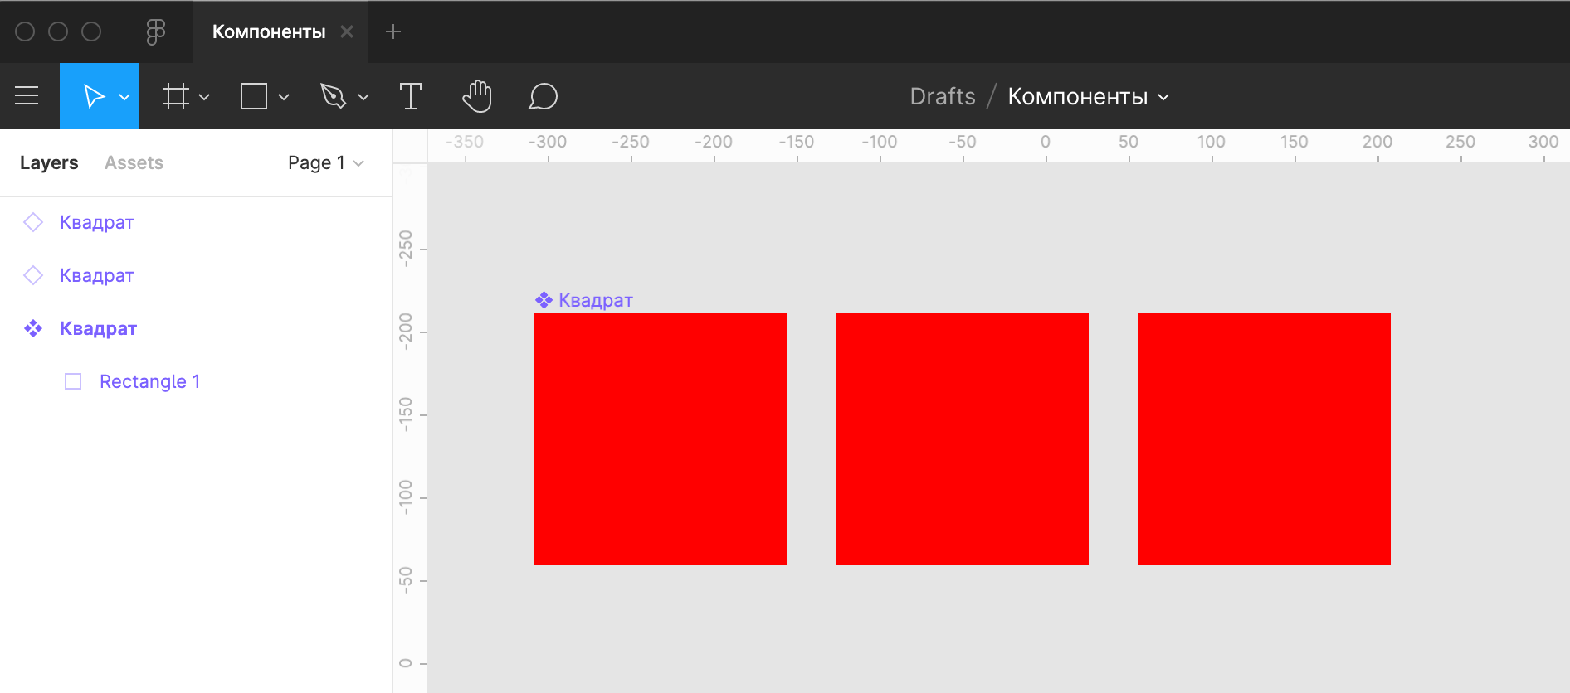Select the Rectangle 1 layer
The width and height of the screenshot is (1570, 693).
[x=149, y=381]
